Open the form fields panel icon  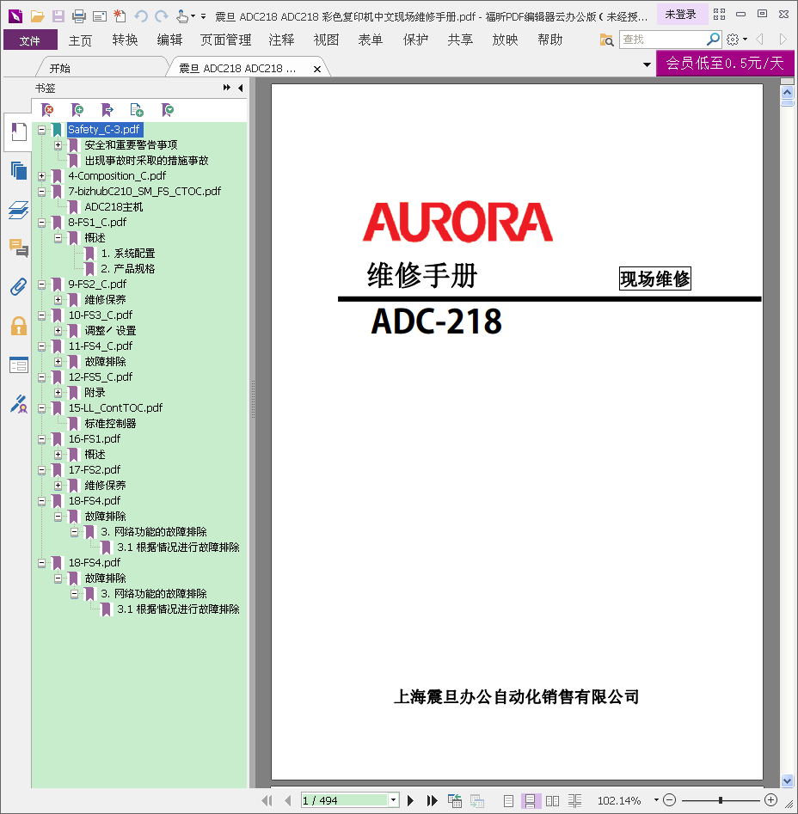19,365
